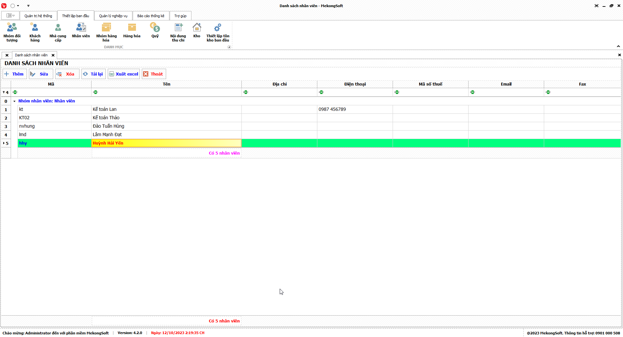
Task: Open Thiết lập tồn kho ban đầu
Action: pos(218,32)
